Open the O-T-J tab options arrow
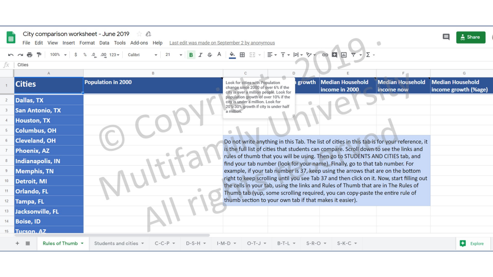This screenshot has width=493, height=277. tap(265, 243)
